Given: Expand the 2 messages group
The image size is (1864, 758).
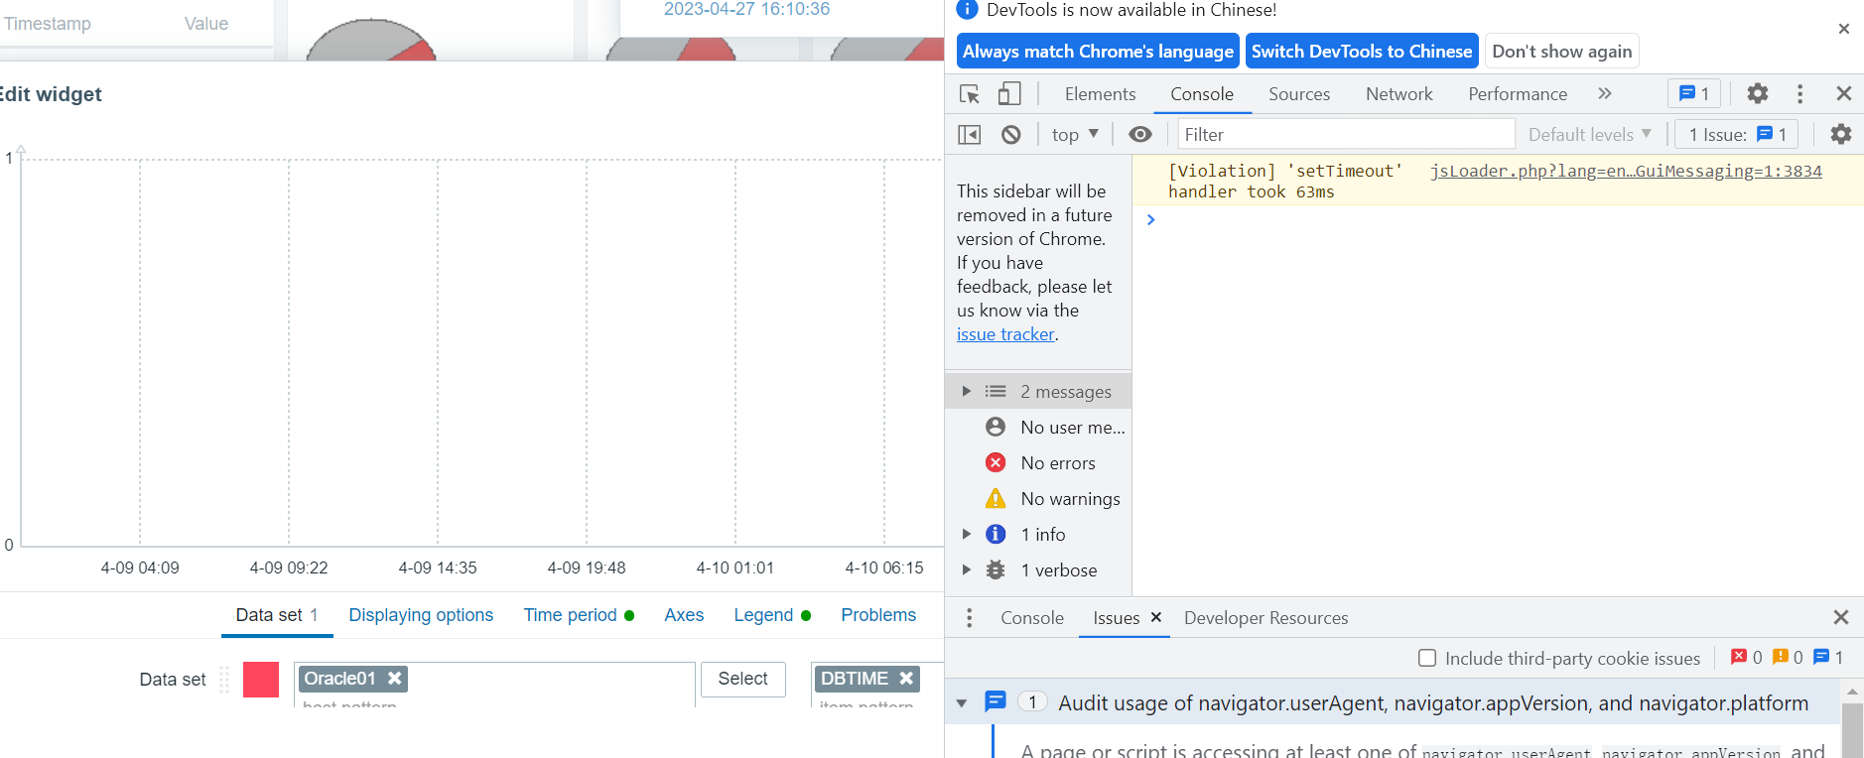Looking at the screenshot, I should [x=966, y=392].
